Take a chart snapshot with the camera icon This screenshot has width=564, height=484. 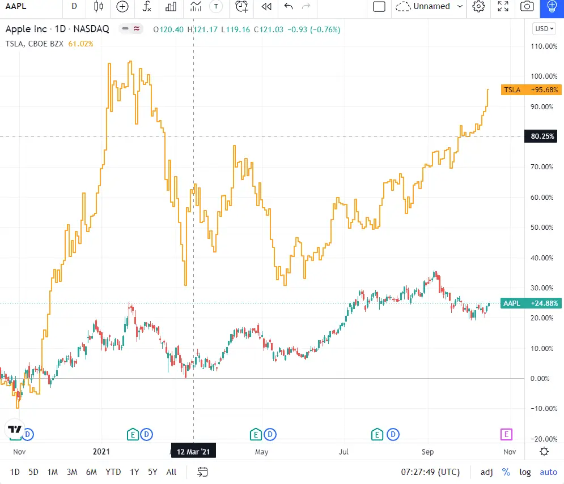coord(527,6)
